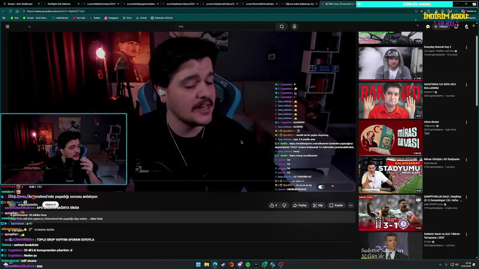Open options menu for 'miras davası' video
Image resolution: width=479 pixels, height=269 pixels.
(466, 122)
